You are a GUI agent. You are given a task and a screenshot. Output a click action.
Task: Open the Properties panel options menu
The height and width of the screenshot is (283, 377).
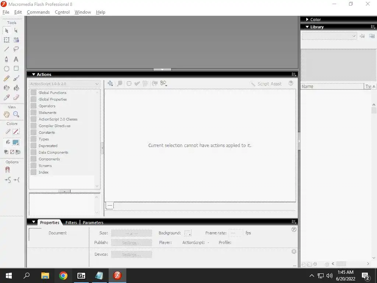click(294, 221)
